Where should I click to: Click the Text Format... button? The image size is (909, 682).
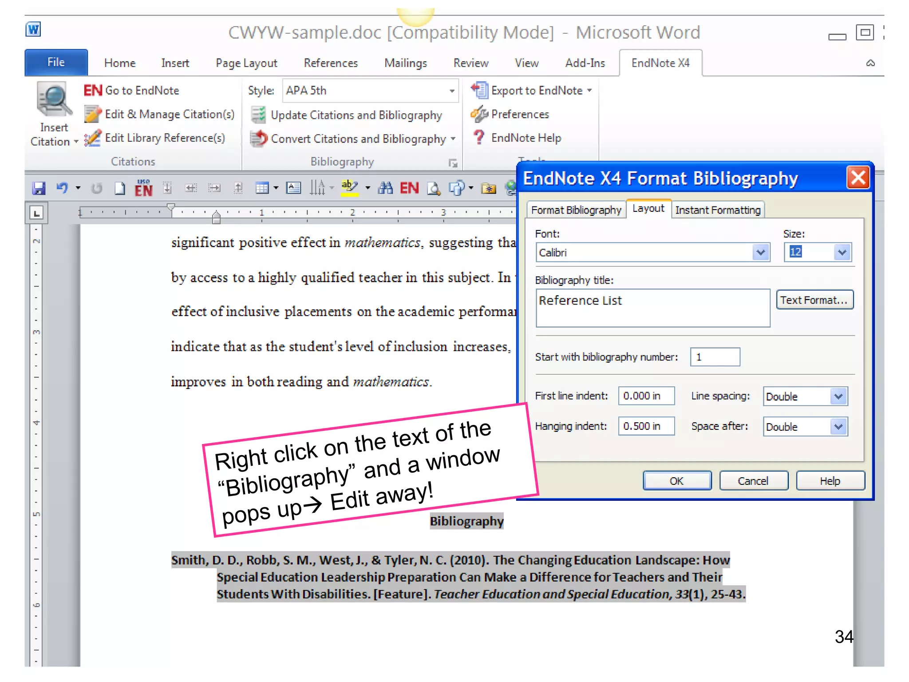pos(814,300)
